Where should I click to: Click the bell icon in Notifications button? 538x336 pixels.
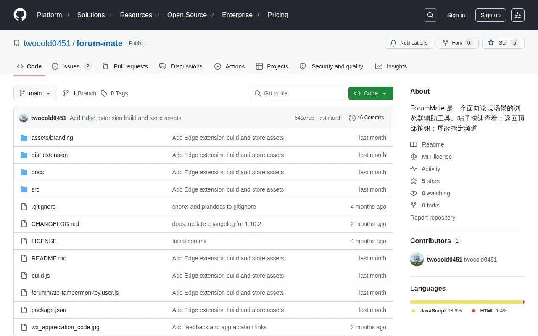tap(393, 43)
